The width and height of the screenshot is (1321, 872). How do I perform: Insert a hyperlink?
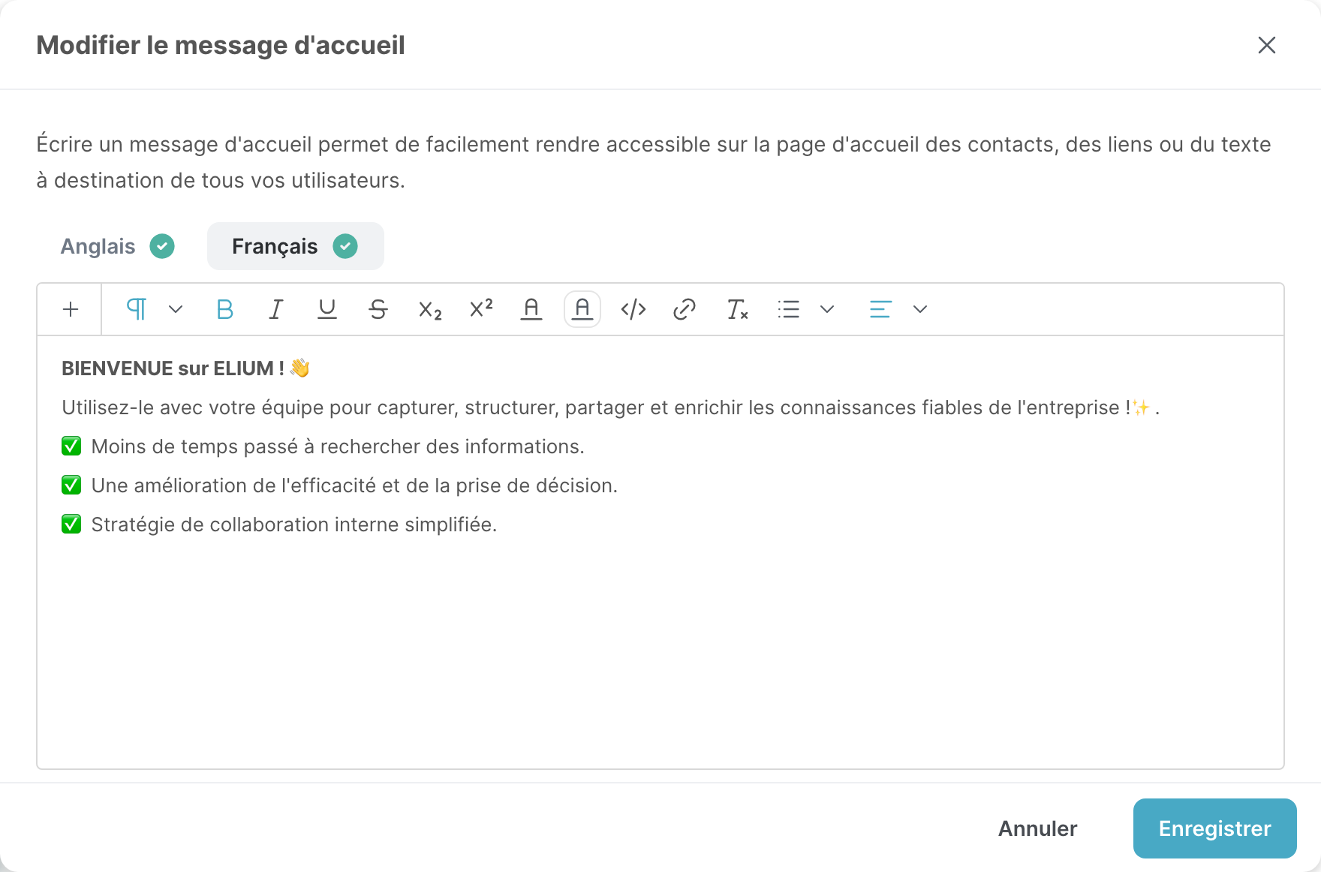pos(685,309)
